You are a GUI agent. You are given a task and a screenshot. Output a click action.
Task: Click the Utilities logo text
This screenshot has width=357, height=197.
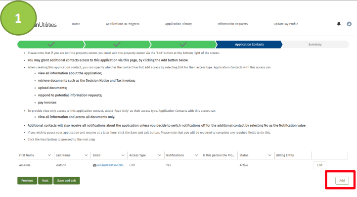[46, 25]
